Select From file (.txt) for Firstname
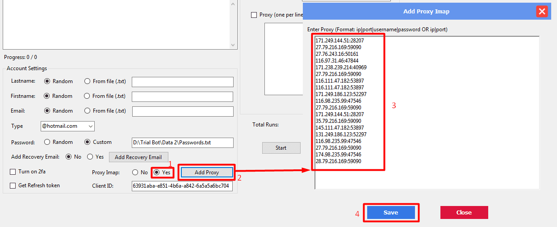The image size is (557, 227). (105, 96)
